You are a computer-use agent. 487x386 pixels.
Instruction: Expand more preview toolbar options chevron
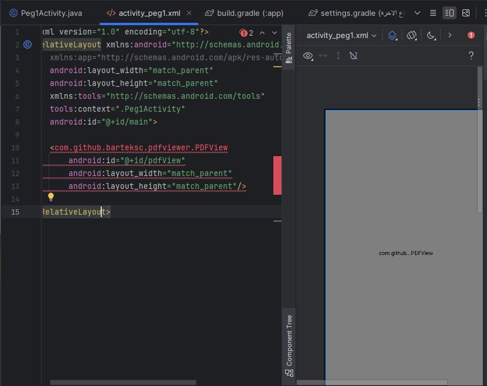coord(450,35)
